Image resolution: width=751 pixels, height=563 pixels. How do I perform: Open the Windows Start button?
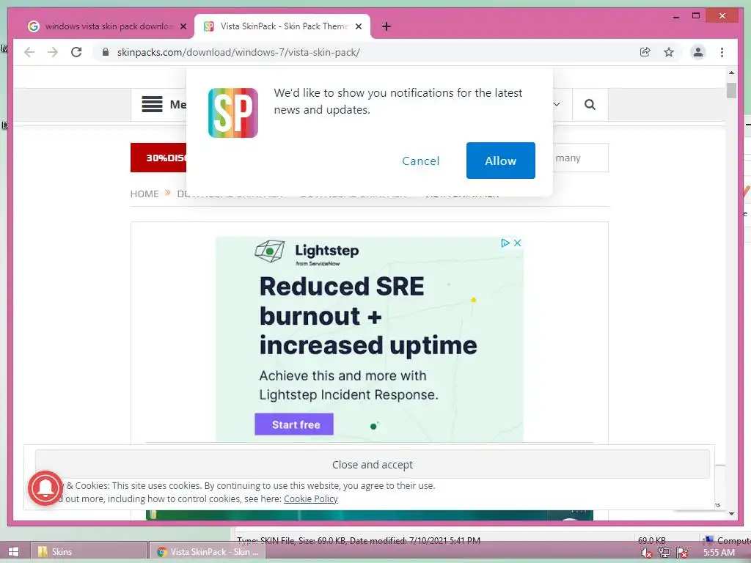(x=13, y=551)
